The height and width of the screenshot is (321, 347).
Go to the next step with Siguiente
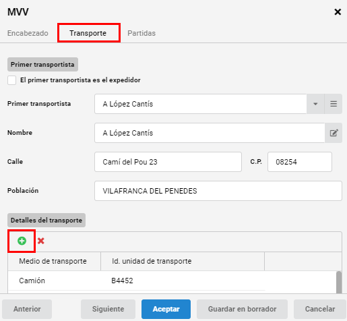click(108, 309)
